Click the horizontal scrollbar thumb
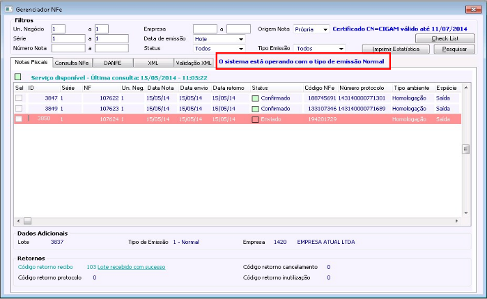The image size is (487, 299). [x=28, y=221]
